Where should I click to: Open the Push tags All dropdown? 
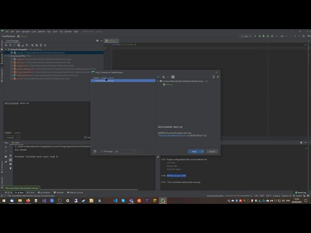click(x=125, y=151)
